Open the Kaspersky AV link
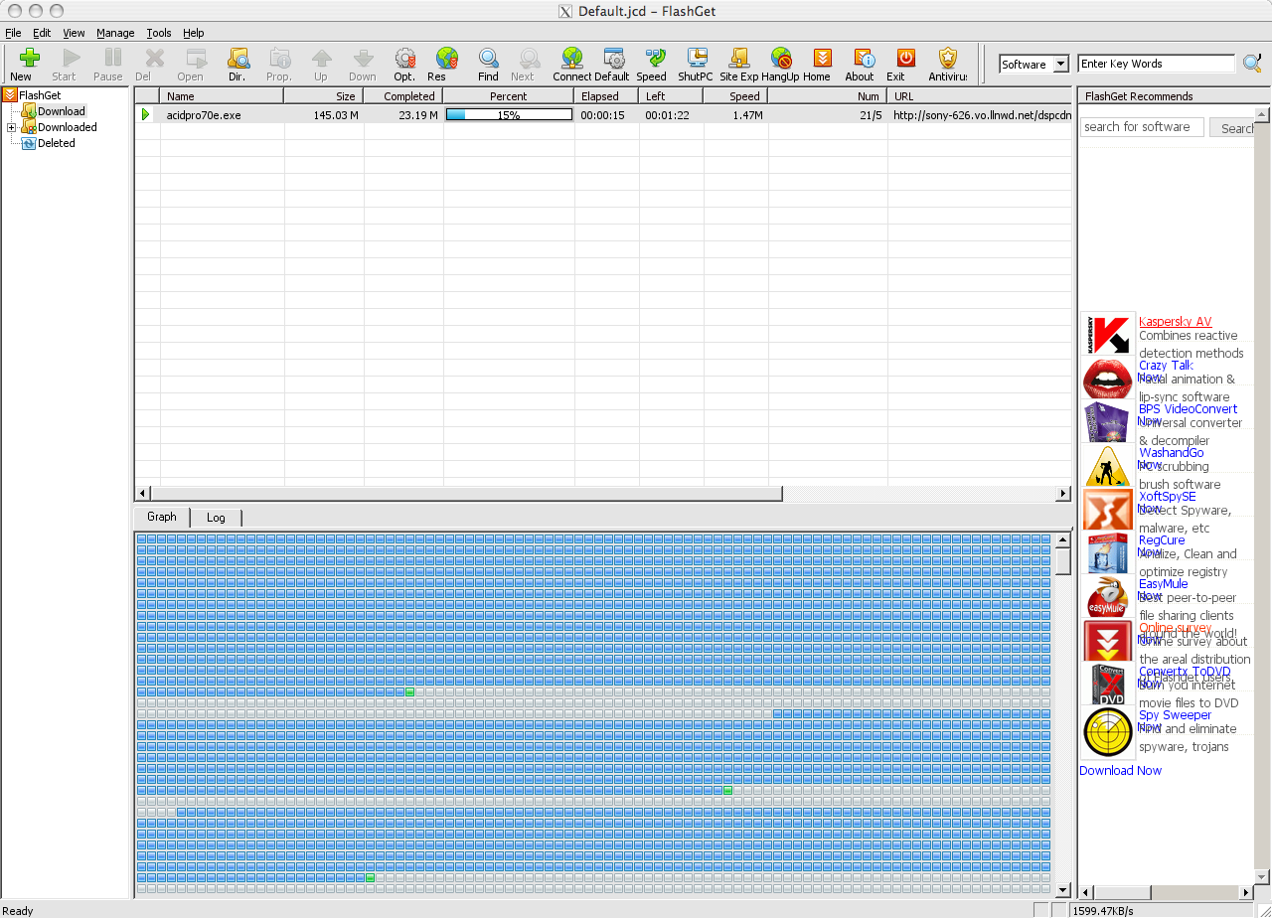The image size is (1272, 918). click(1175, 322)
